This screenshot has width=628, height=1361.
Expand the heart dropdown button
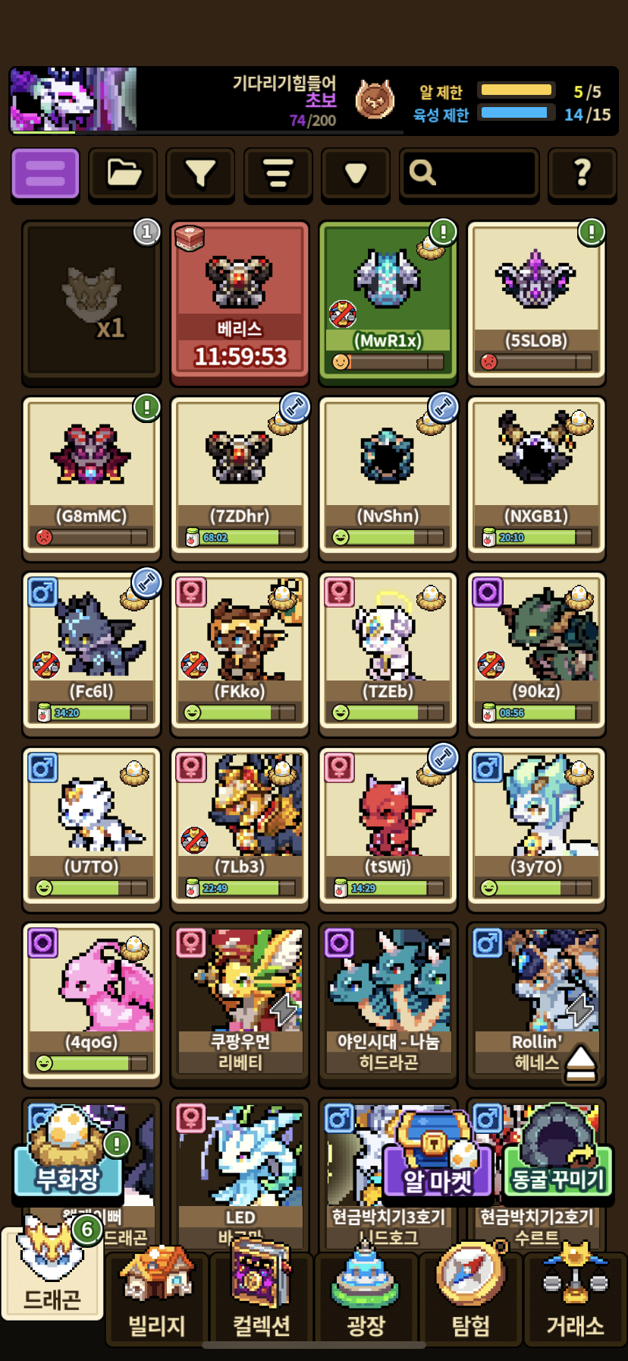click(356, 174)
